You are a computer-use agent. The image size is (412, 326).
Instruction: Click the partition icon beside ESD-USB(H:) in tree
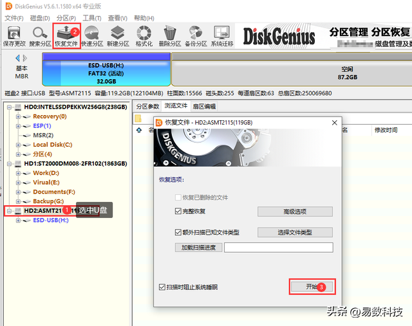pos(26,221)
